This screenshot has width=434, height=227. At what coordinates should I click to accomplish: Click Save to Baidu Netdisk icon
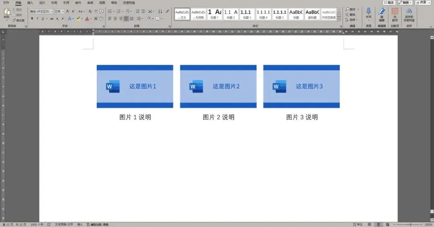(409, 11)
